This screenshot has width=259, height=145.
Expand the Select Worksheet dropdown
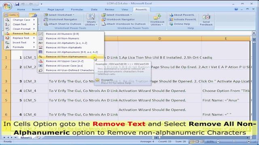pos(59,15)
